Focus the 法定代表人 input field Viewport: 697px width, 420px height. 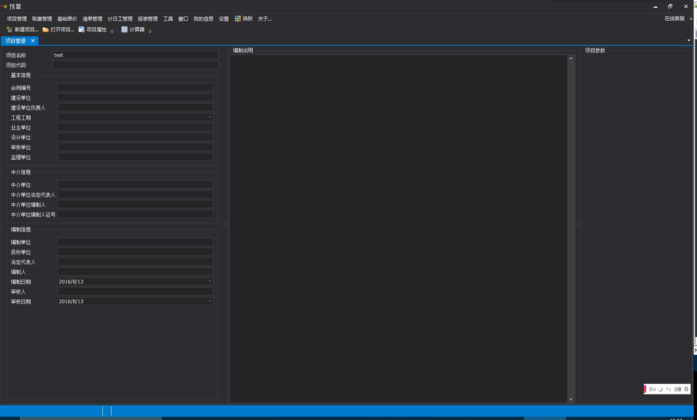point(135,262)
